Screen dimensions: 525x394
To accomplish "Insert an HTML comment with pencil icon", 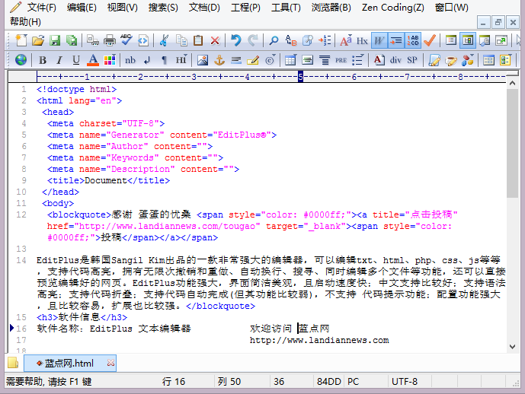I will pyautogui.click(x=253, y=60).
